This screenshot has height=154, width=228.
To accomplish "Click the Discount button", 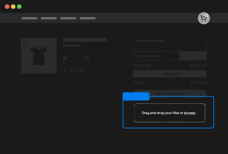I will 170,74.
